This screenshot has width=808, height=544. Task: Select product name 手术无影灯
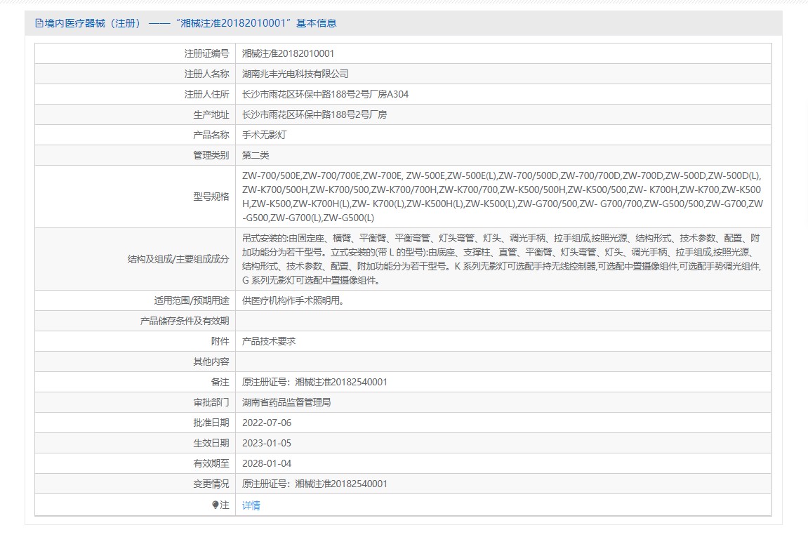pyautogui.click(x=265, y=135)
